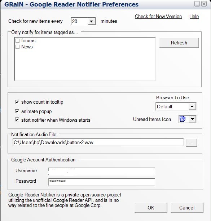
Task: Click into the Username field
Action: [102, 172]
